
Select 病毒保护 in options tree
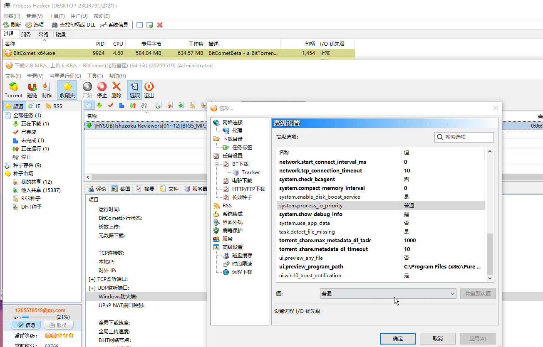point(233,231)
